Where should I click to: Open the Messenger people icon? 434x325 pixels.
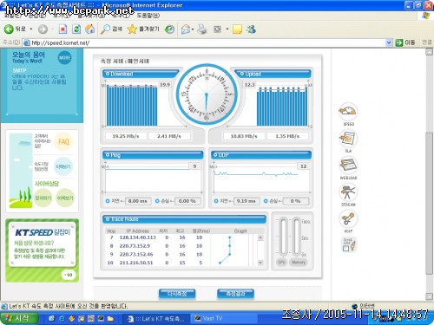(x=251, y=29)
